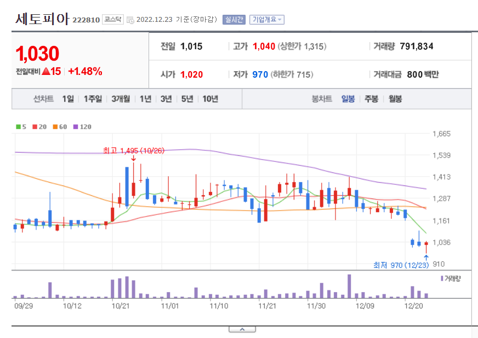Click the 2022.12.23 기준(장마감) date text

(x=177, y=20)
